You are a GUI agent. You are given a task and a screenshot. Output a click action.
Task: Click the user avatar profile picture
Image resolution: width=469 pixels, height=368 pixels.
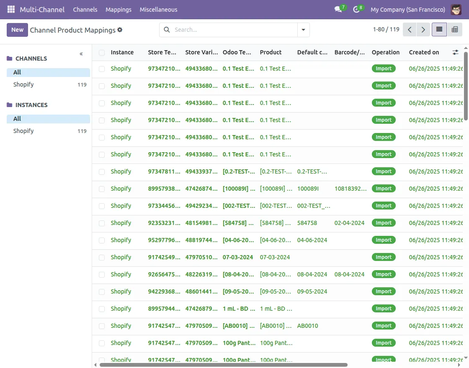(456, 9)
